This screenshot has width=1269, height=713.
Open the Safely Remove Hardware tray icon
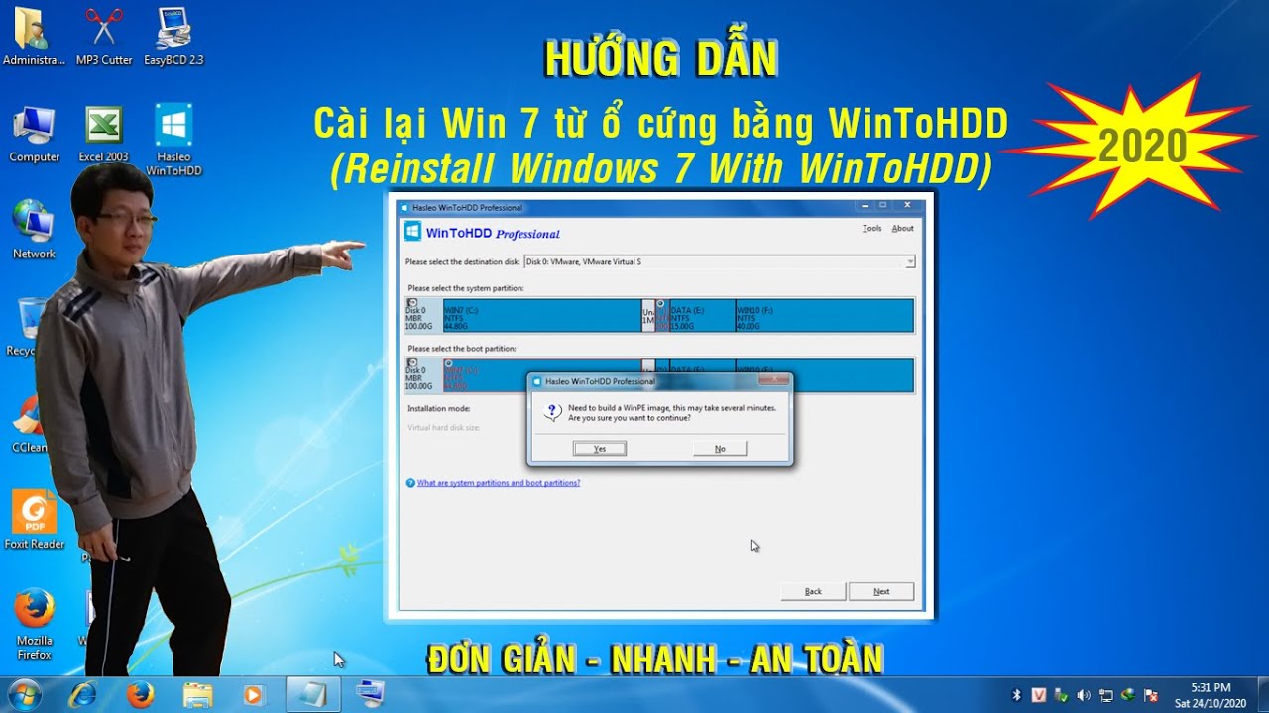(1061, 695)
